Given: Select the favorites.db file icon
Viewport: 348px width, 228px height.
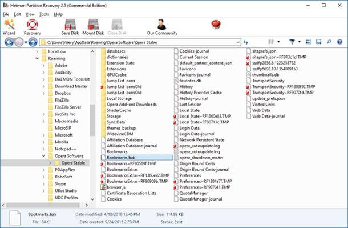Looking at the screenshot, I should tap(176, 81).
